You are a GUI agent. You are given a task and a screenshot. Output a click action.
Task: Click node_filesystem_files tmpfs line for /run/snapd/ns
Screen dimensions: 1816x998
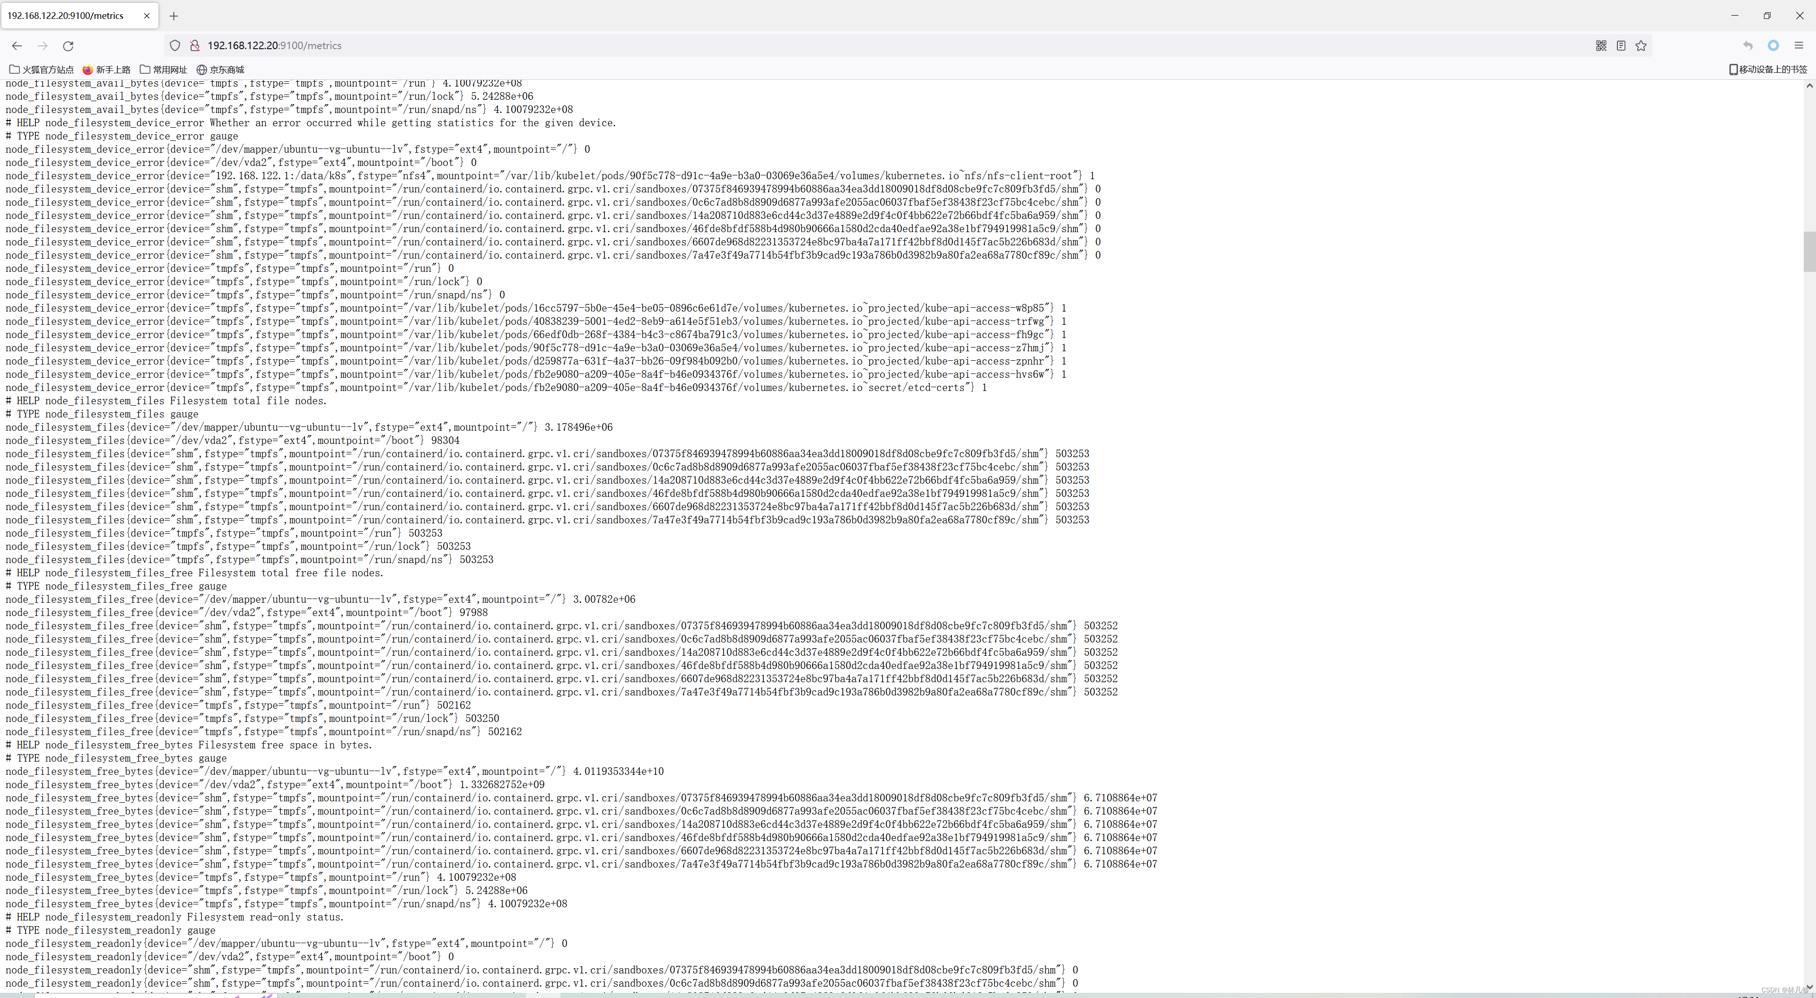click(250, 560)
